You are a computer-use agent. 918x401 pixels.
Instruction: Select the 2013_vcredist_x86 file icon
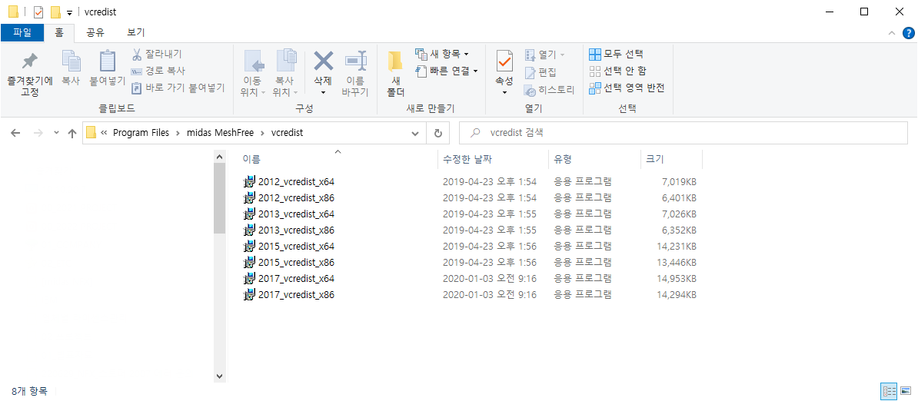[250, 230]
